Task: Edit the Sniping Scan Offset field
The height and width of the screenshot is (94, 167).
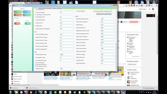Action: [67, 69]
